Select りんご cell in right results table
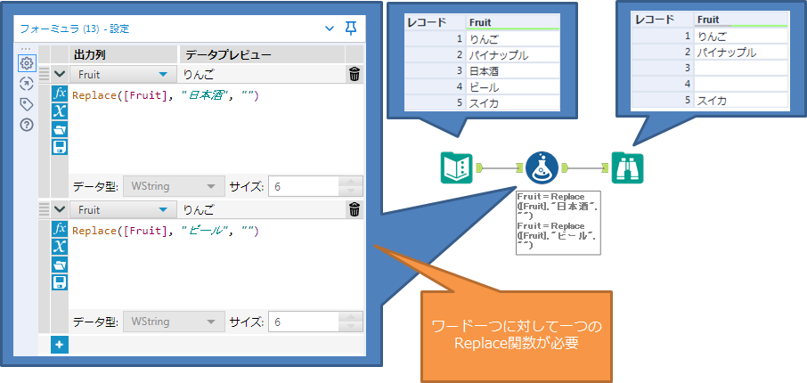Viewport: 807px width, 383px height. point(741,36)
